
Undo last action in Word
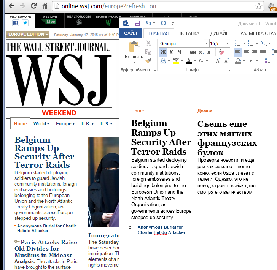click(148, 23)
